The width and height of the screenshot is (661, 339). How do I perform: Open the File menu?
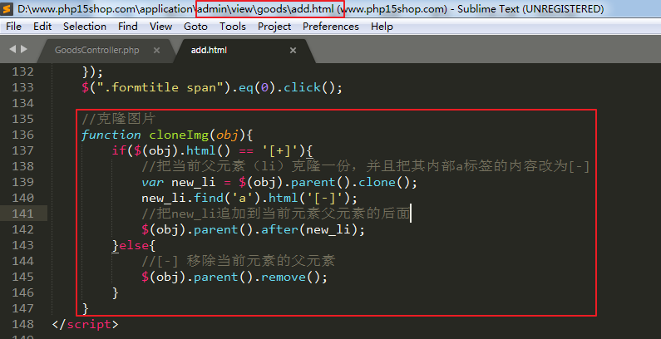(13, 27)
